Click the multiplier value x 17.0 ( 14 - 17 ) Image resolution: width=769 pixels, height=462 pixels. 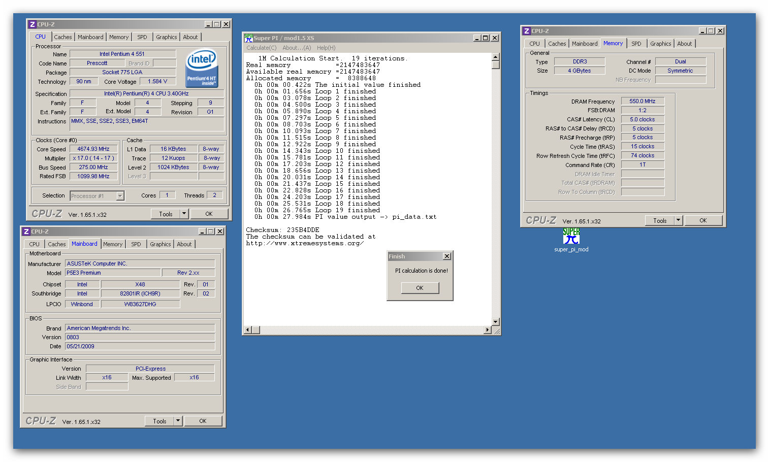tap(93, 158)
